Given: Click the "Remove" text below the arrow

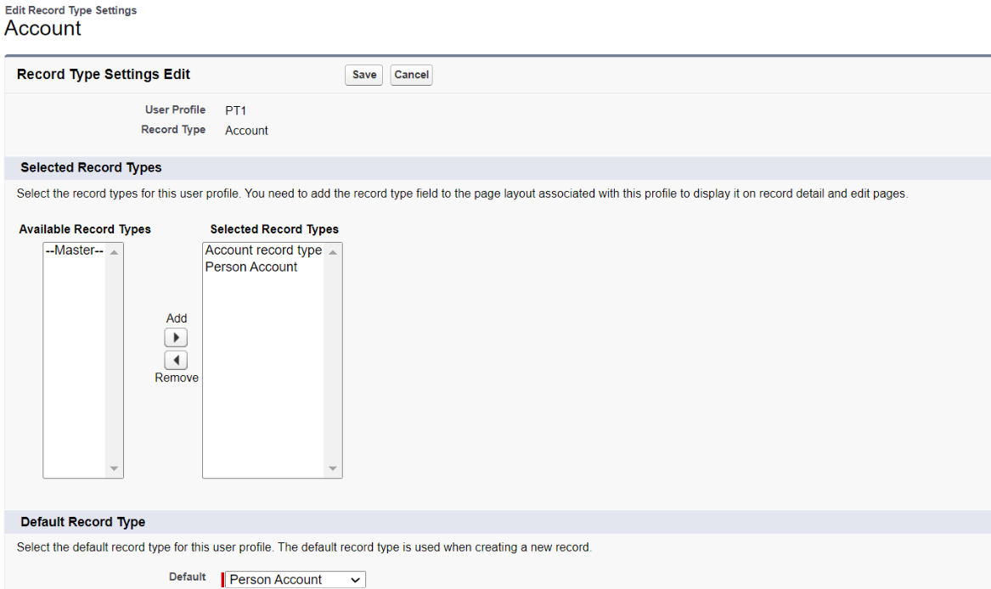Looking at the screenshot, I should (x=177, y=378).
